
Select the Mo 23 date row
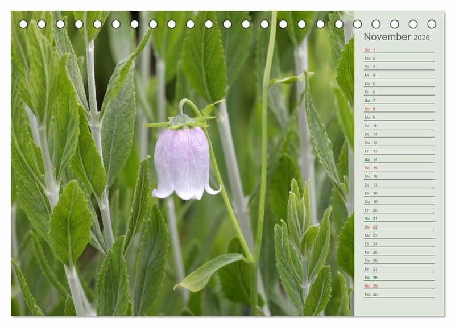(399, 235)
